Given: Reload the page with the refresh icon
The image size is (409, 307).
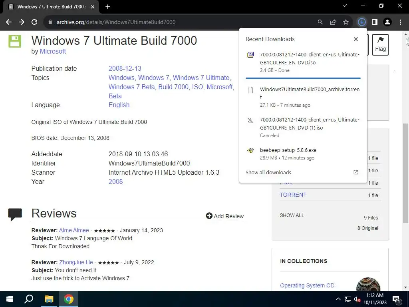Looking at the screenshot, I should [x=34, y=22].
